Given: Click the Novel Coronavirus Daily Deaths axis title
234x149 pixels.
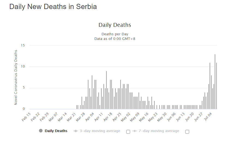Looking at the screenshot, I should (x=16, y=77).
